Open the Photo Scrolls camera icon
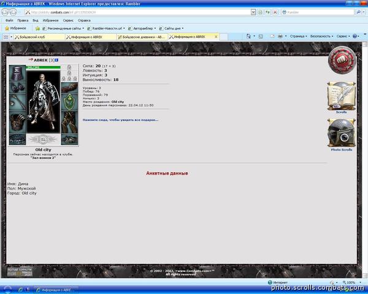This screenshot has height=294, width=368. tap(342, 133)
